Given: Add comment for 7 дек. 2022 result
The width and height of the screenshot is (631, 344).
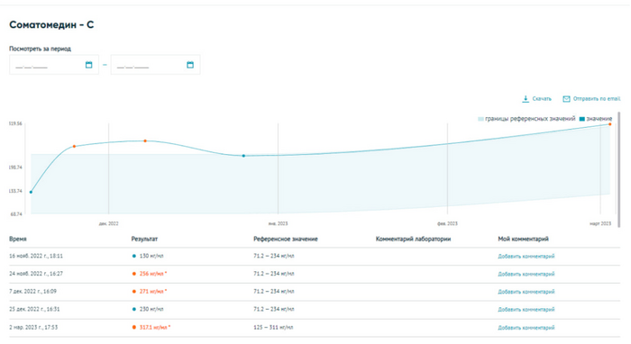Looking at the screenshot, I should 526,292.
